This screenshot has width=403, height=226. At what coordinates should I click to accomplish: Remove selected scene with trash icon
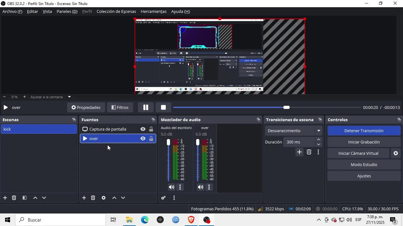tap(14, 198)
